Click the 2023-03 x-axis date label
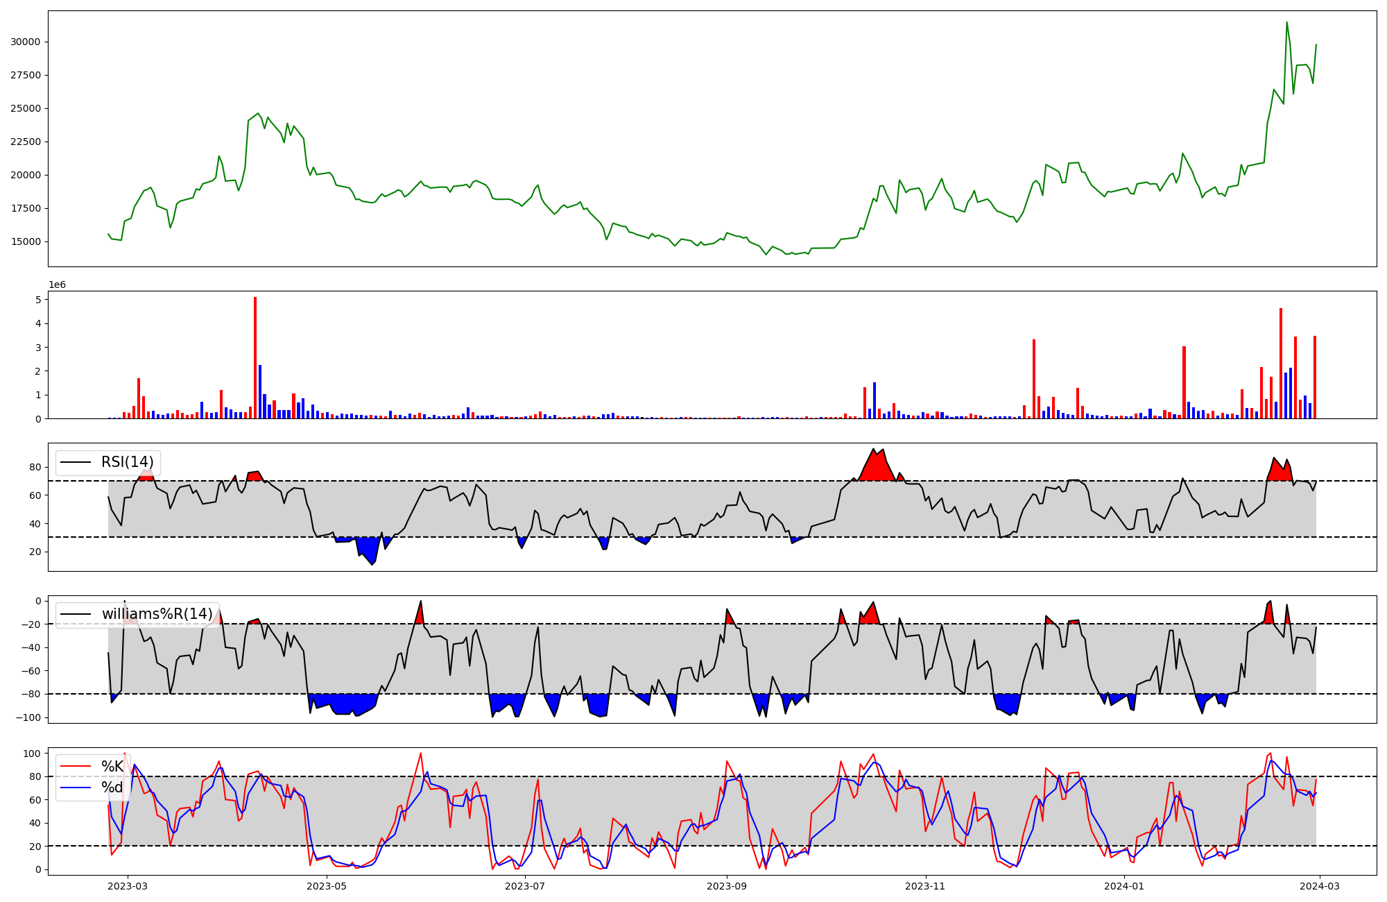Screen dimensions: 1387x902 pyautogui.click(x=127, y=886)
